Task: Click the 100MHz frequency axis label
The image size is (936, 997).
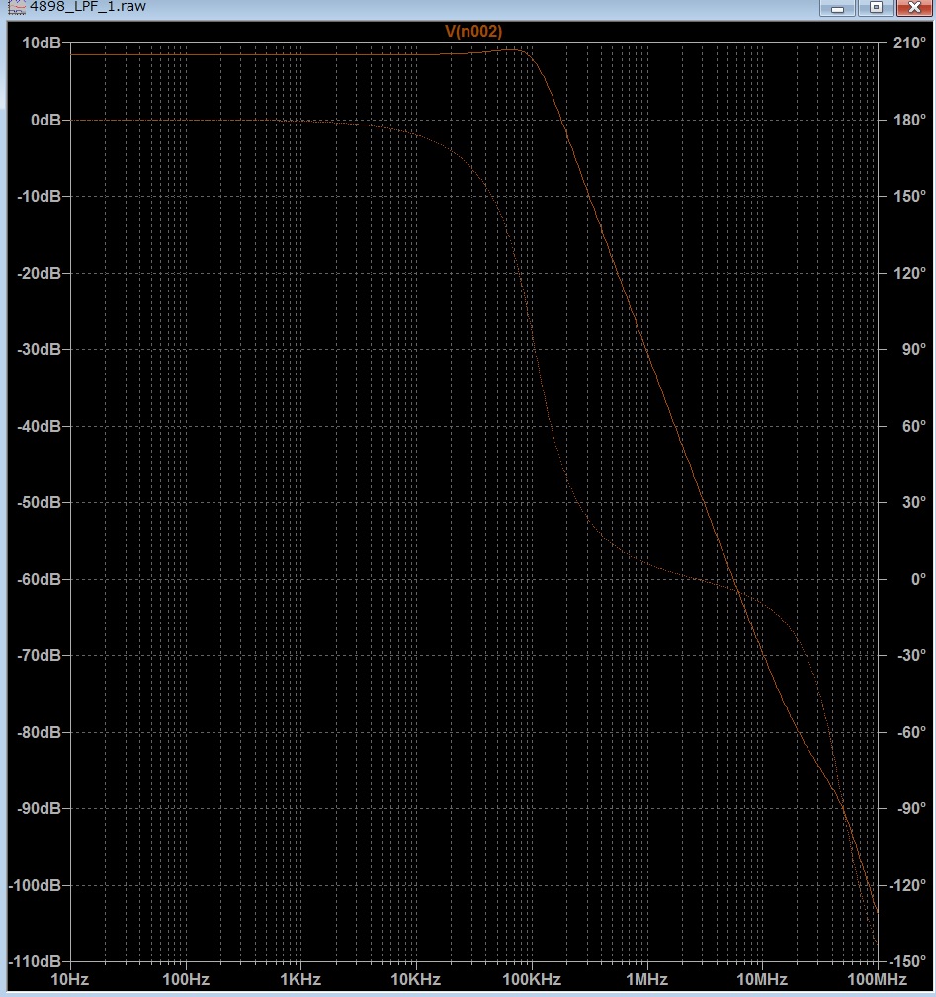Action: [x=877, y=980]
